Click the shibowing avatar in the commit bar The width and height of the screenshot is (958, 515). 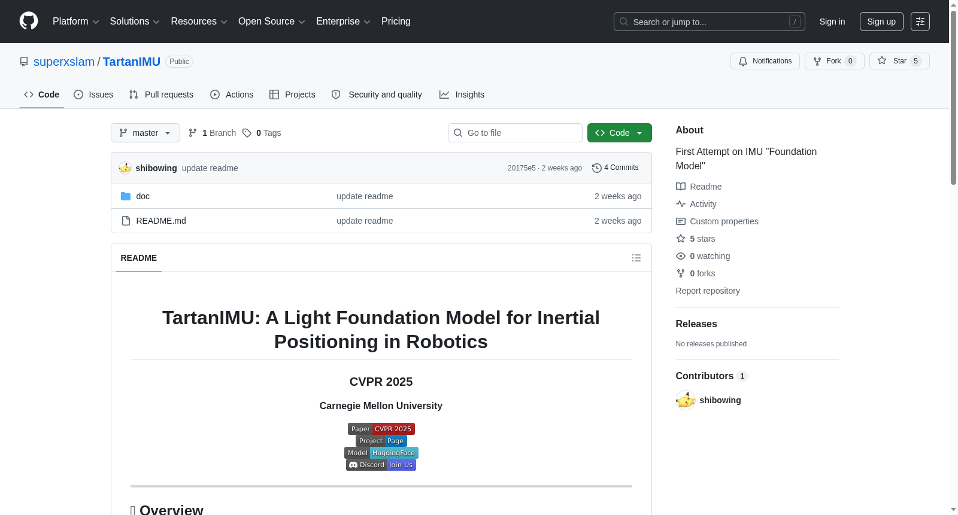coord(125,168)
